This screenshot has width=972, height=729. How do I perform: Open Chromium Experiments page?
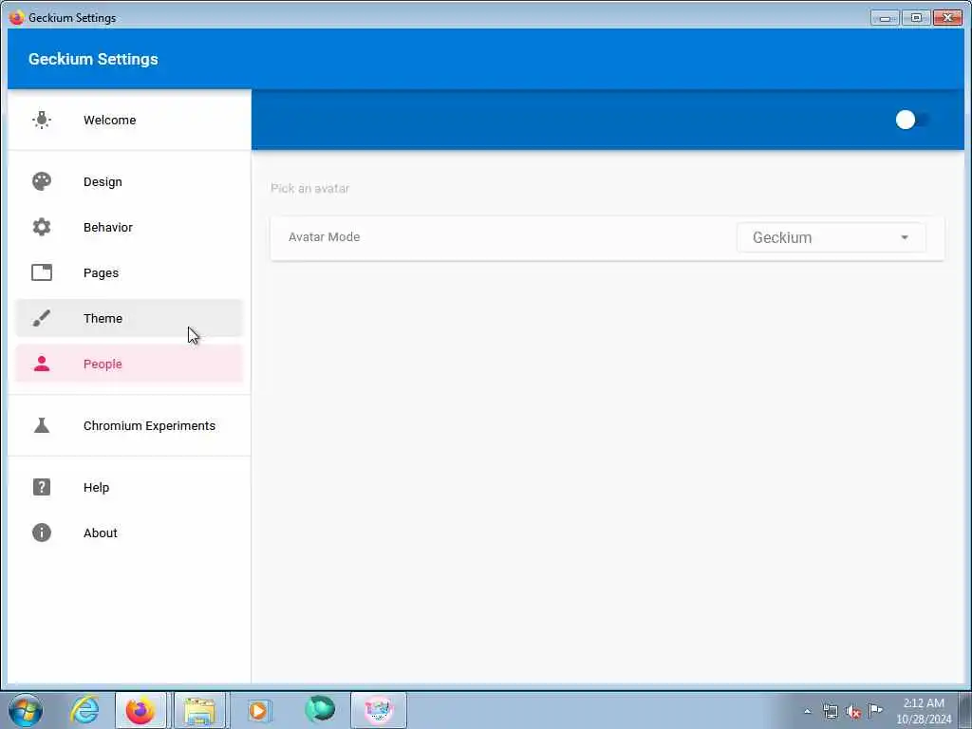(129, 425)
